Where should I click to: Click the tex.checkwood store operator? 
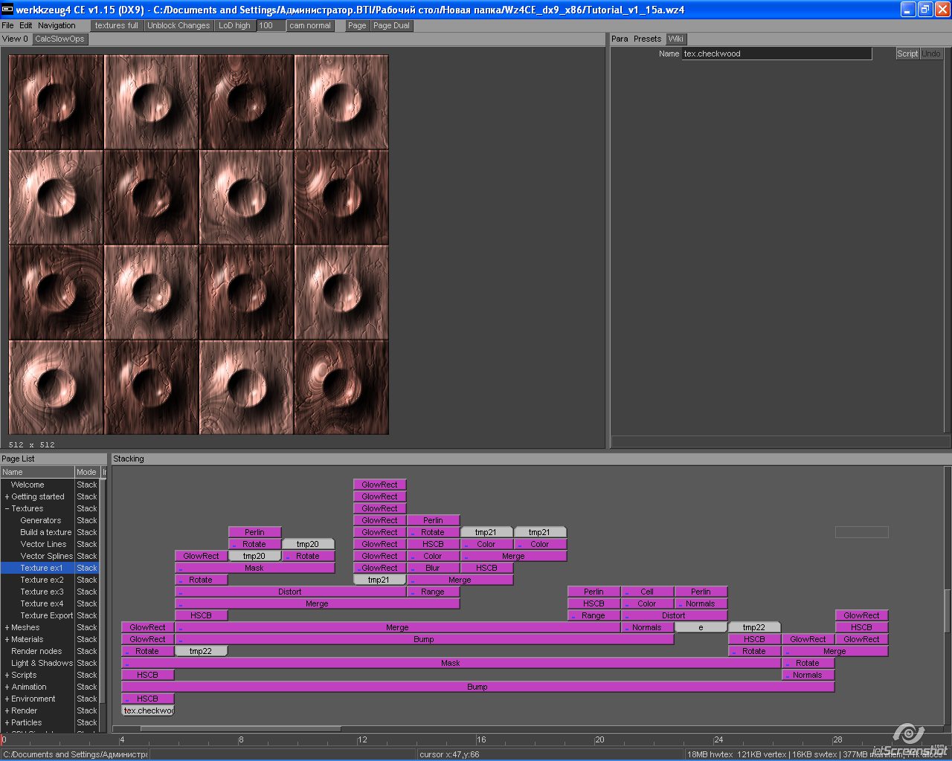[x=148, y=710]
